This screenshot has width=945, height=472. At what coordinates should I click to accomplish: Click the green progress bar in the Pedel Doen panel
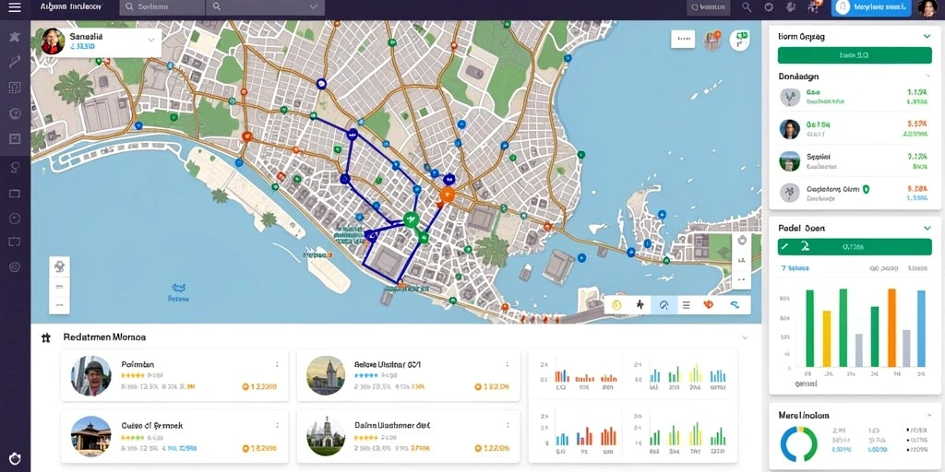855,247
